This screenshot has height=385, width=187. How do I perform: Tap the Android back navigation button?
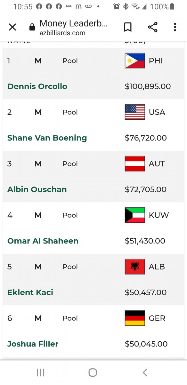click(145, 372)
